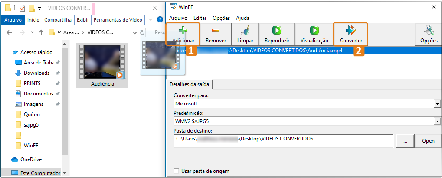Image resolution: width=442 pixels, height=178 pixels.
Task: Expand the ribbon using the chevron in Explorer
Action: (150, 19)
